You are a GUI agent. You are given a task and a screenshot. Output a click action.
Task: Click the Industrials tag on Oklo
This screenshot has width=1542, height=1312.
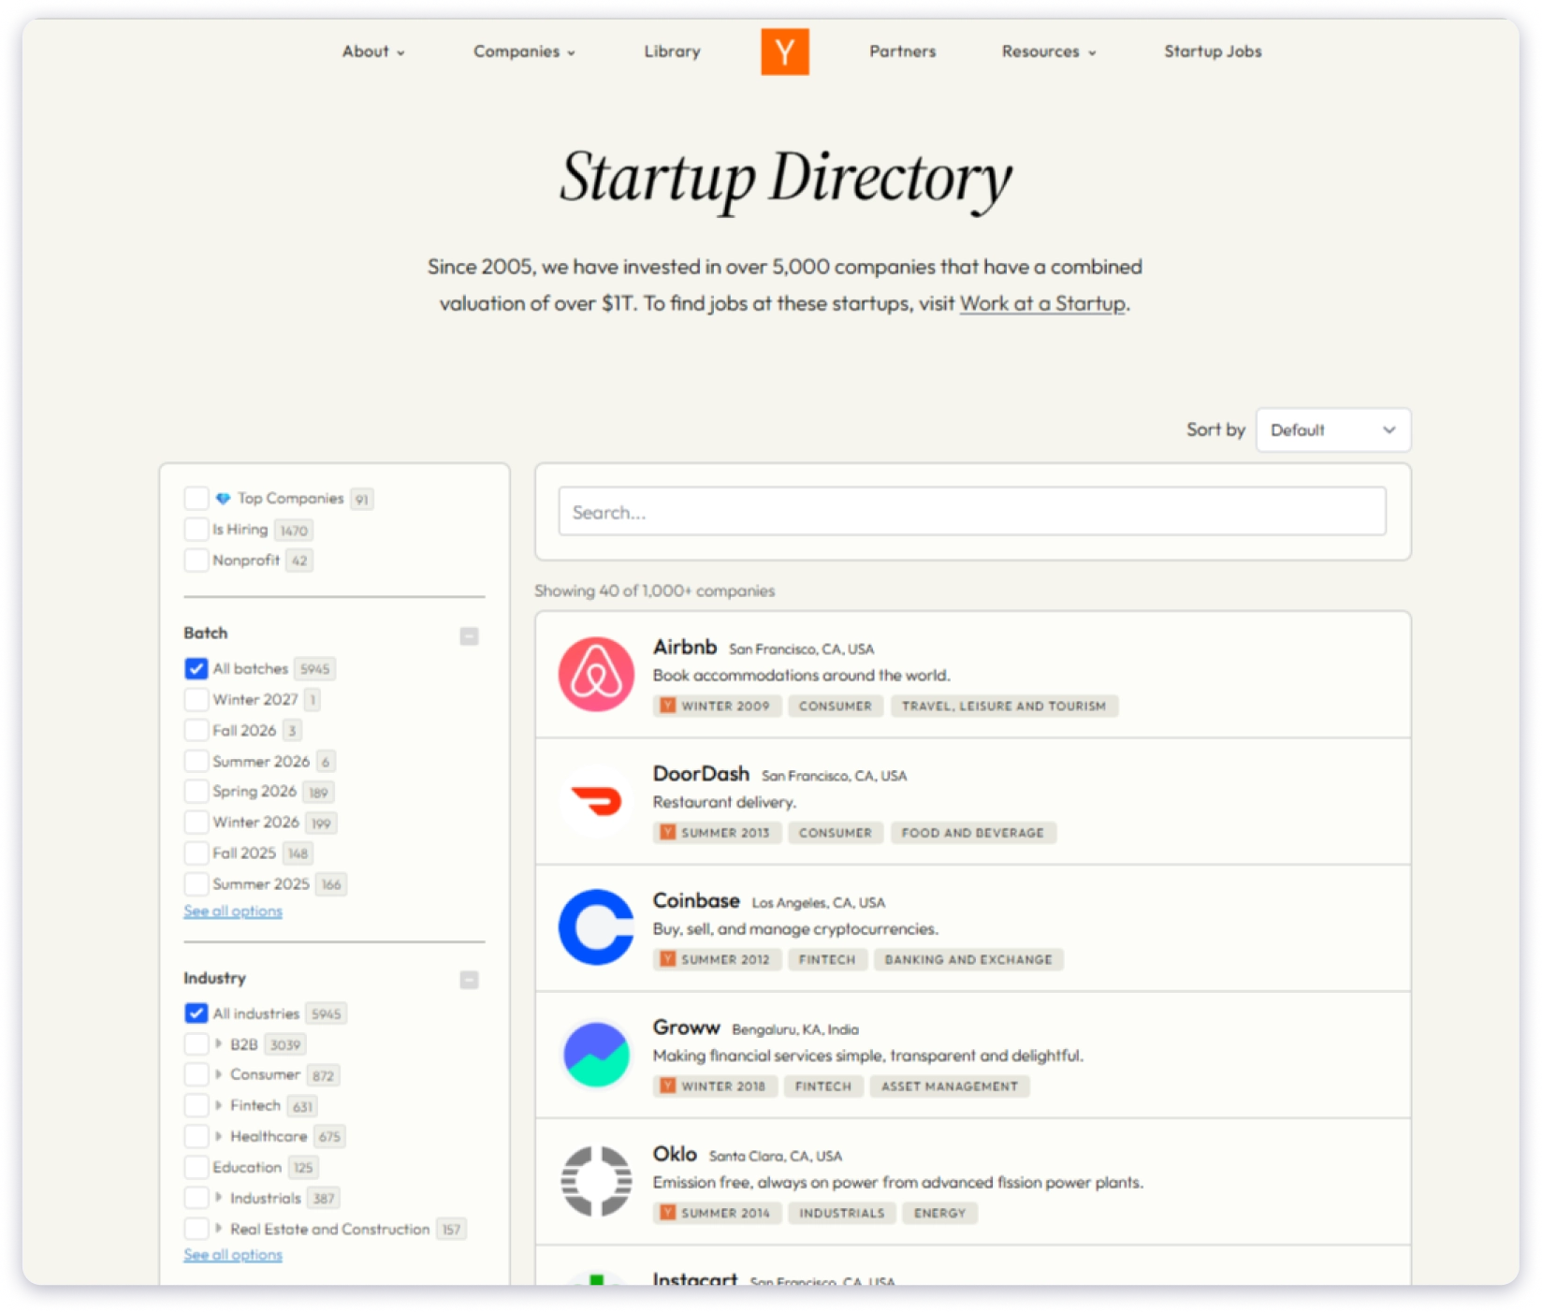[x=841, y=1213]
